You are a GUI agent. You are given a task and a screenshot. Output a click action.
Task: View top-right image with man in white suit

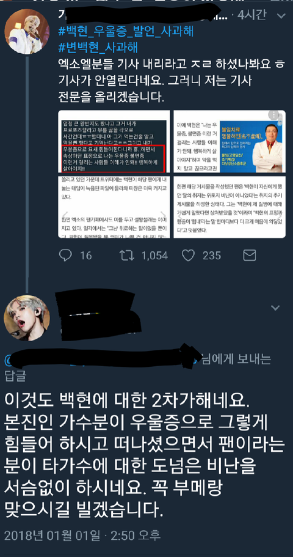pyautogui.click(x=230, y=141)
